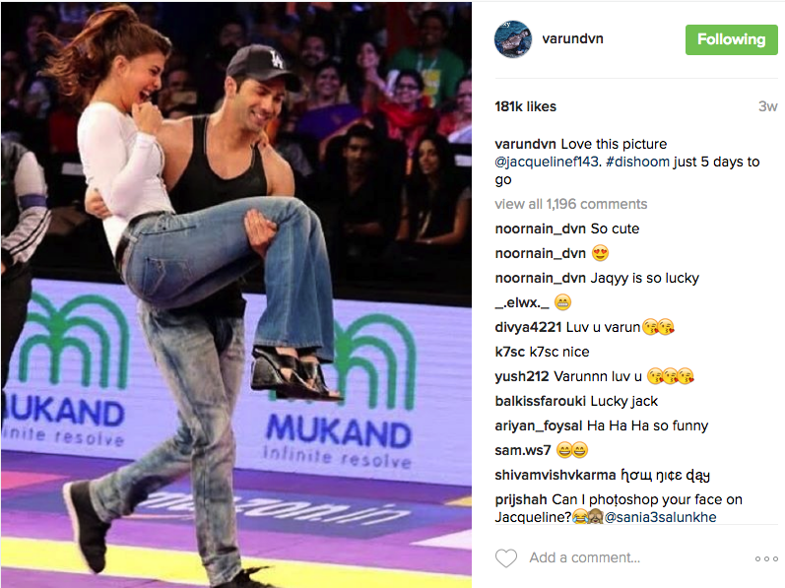Toggle the green Following button
Image resolution: width=785 pixels, height=588 pixels.
732,39
